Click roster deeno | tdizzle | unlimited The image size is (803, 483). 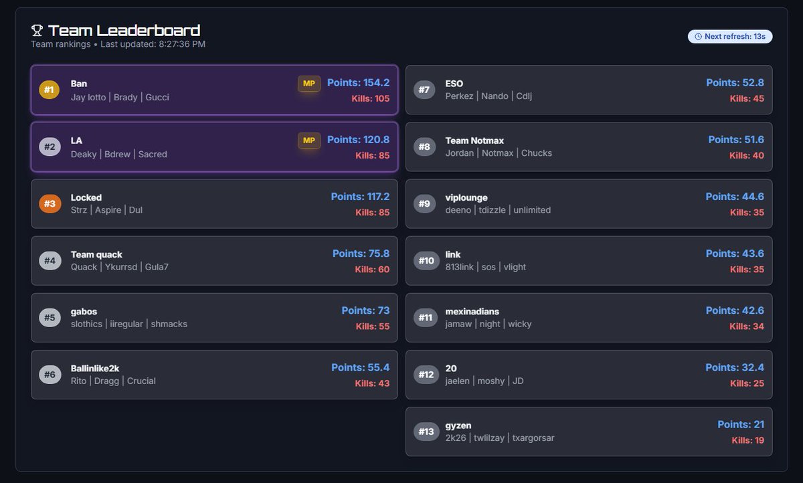(498, 209)
